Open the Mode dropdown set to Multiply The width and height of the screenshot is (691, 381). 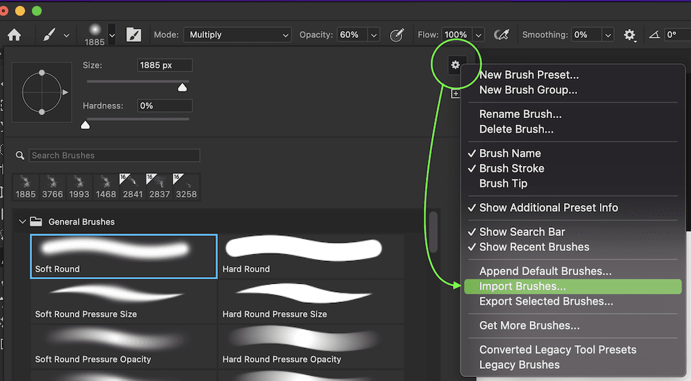[x=238, y=35]
